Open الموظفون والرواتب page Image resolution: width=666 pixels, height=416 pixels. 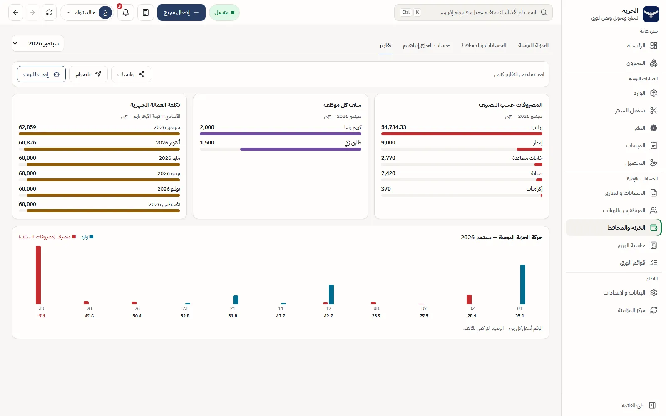coord(614,210)
